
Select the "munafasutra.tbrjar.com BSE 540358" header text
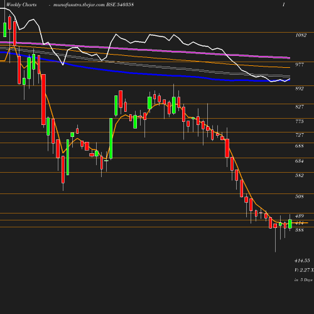pos(94,4)
